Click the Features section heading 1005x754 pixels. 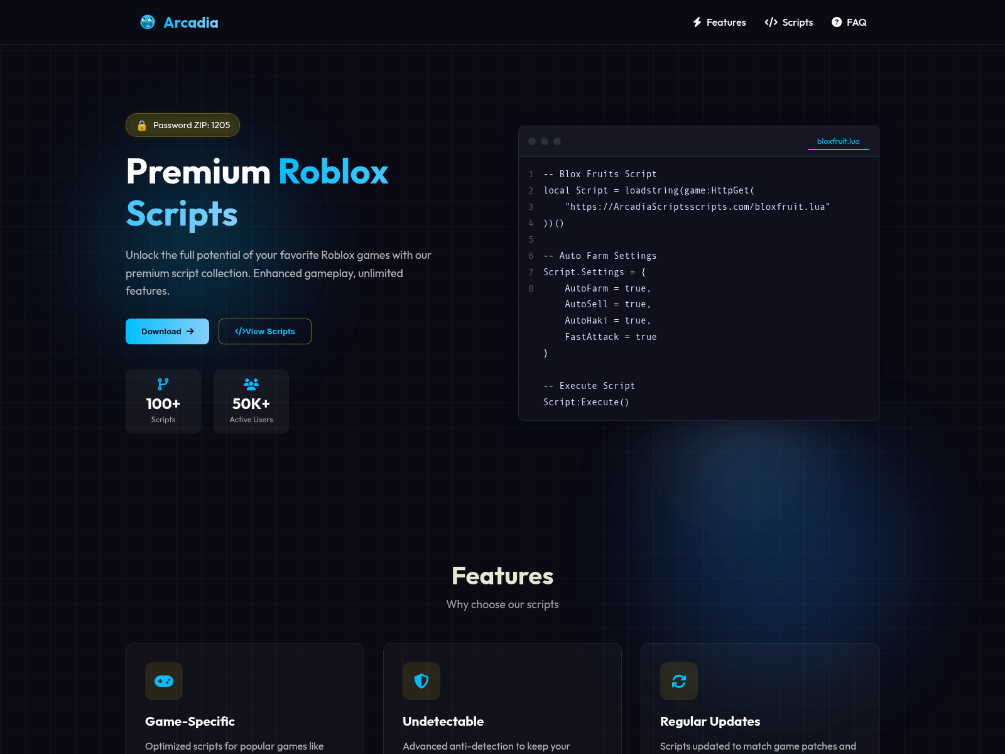(x=503, y=576)
